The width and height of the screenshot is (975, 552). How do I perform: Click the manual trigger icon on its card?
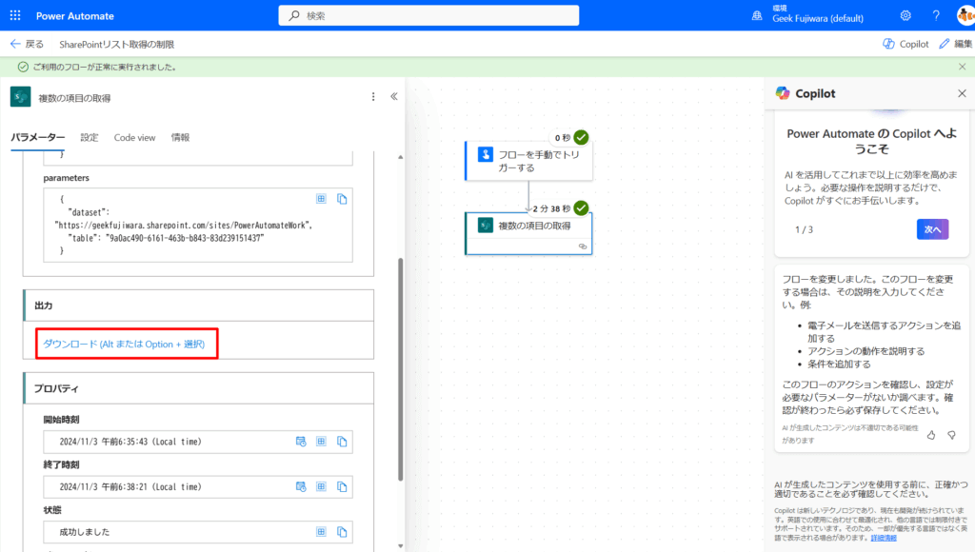tap(485, 155)
